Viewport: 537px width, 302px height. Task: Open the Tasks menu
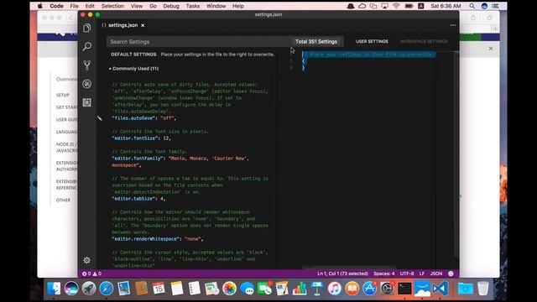(193, 6)
